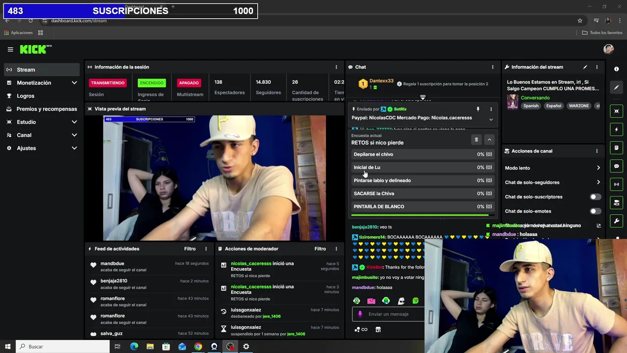The width and height of the screenshot is (627, 353).
Task: Expand the Monetización sidebar section
Action: click(74, 83)
